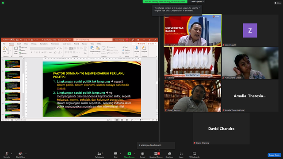Switch to the Insert tab
Screen dimensions: 283x159
(19, 44)
